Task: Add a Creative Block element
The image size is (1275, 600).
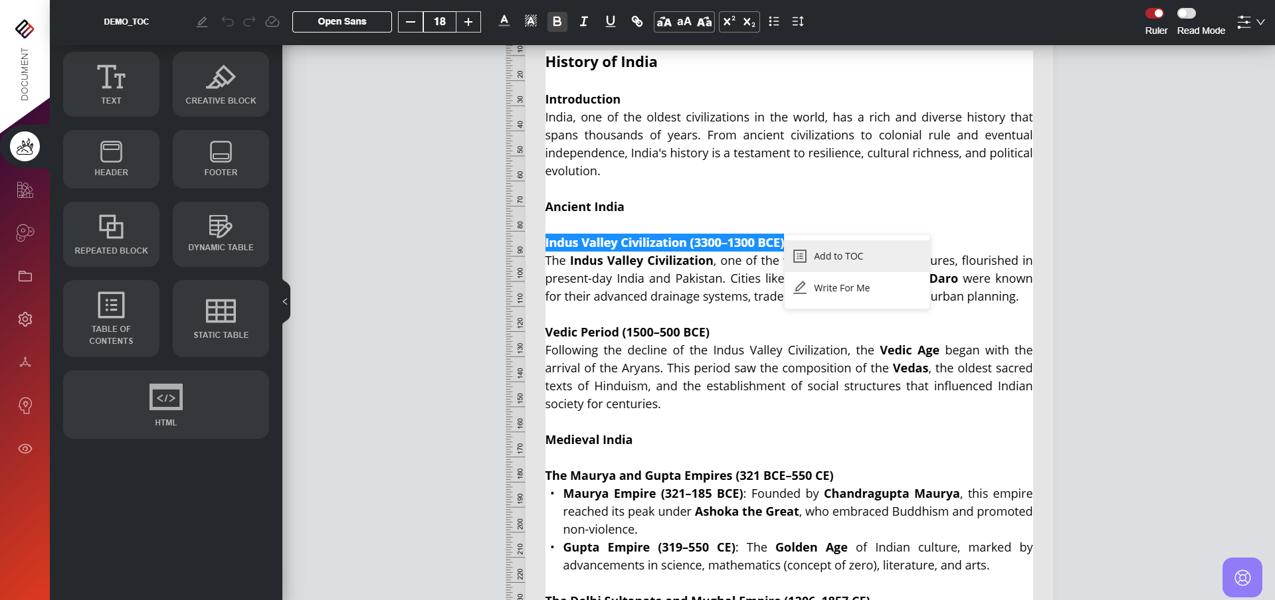Action: coord(221,84)
